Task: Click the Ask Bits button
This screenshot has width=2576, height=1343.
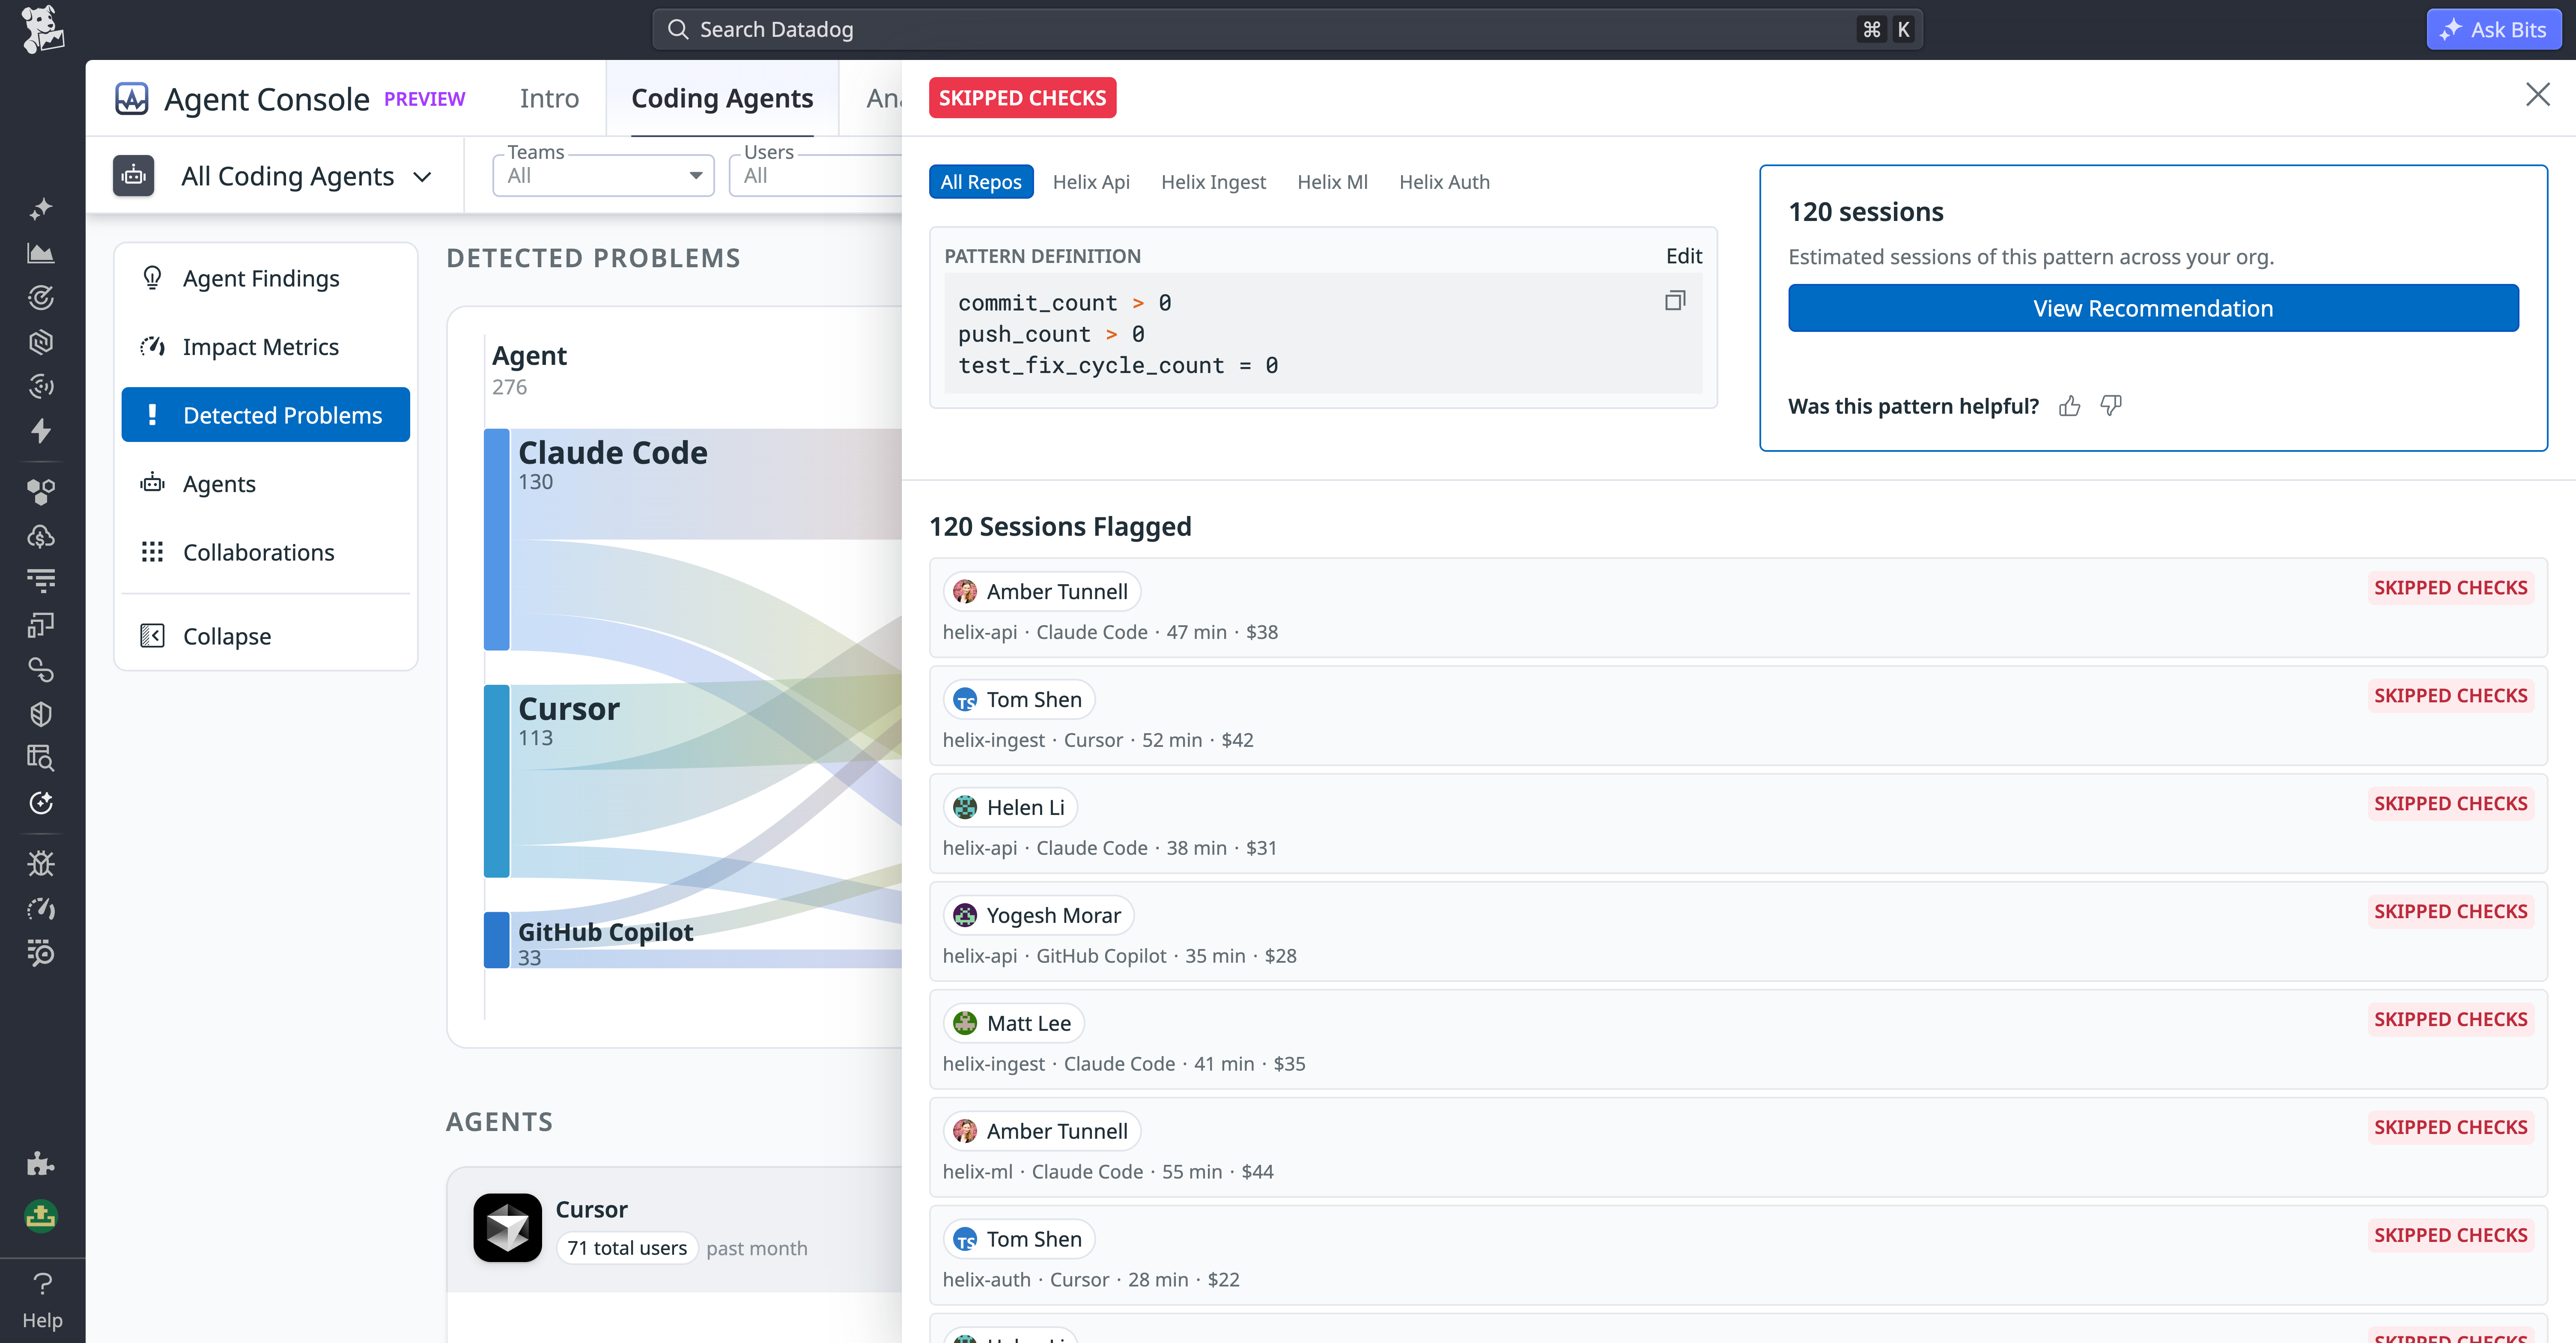Action: point(2494,29)
